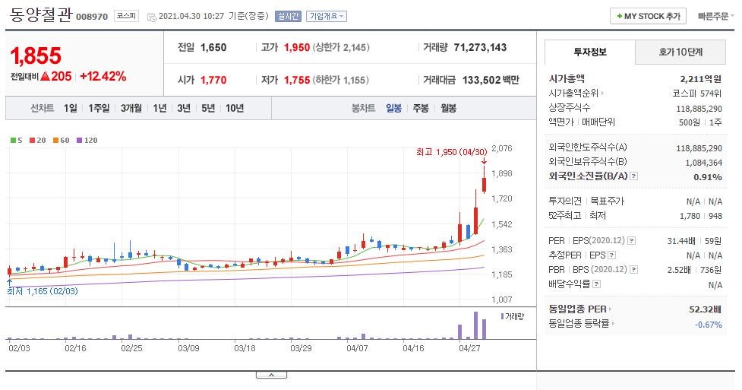742x390 pixels.
Task: Open the PER EPS help question mark
Action: pos(631,241)
